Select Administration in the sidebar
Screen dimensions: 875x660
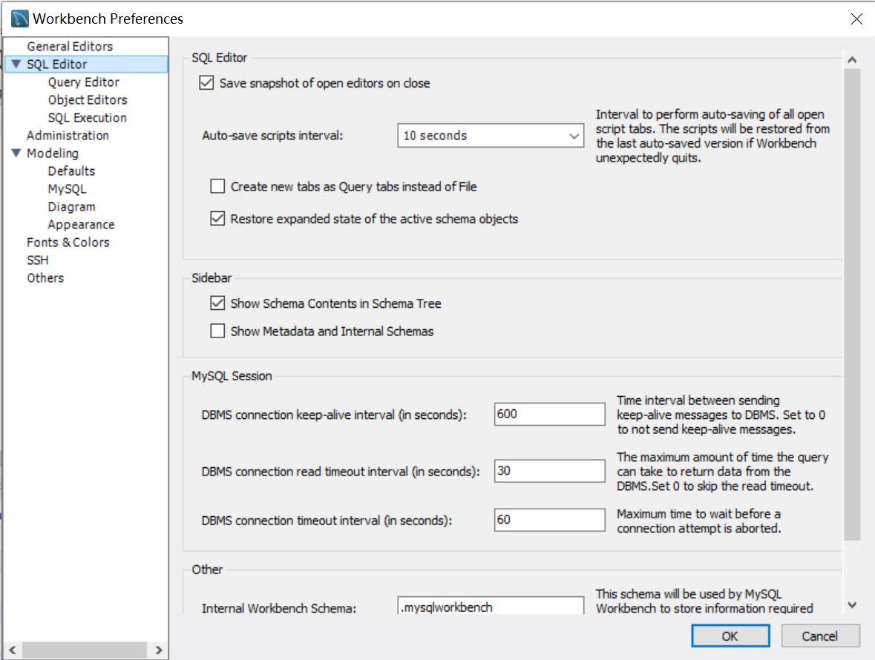tap(68, 136)
